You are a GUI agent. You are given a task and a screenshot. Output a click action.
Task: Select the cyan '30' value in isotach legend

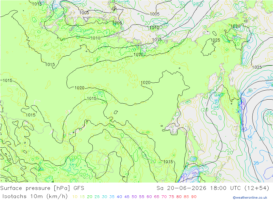[105, 197]
